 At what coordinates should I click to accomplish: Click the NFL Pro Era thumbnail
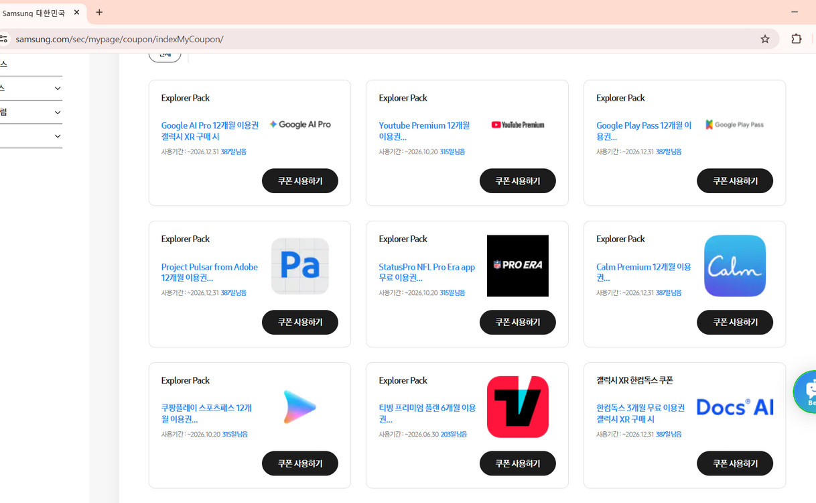pos(517,266)
